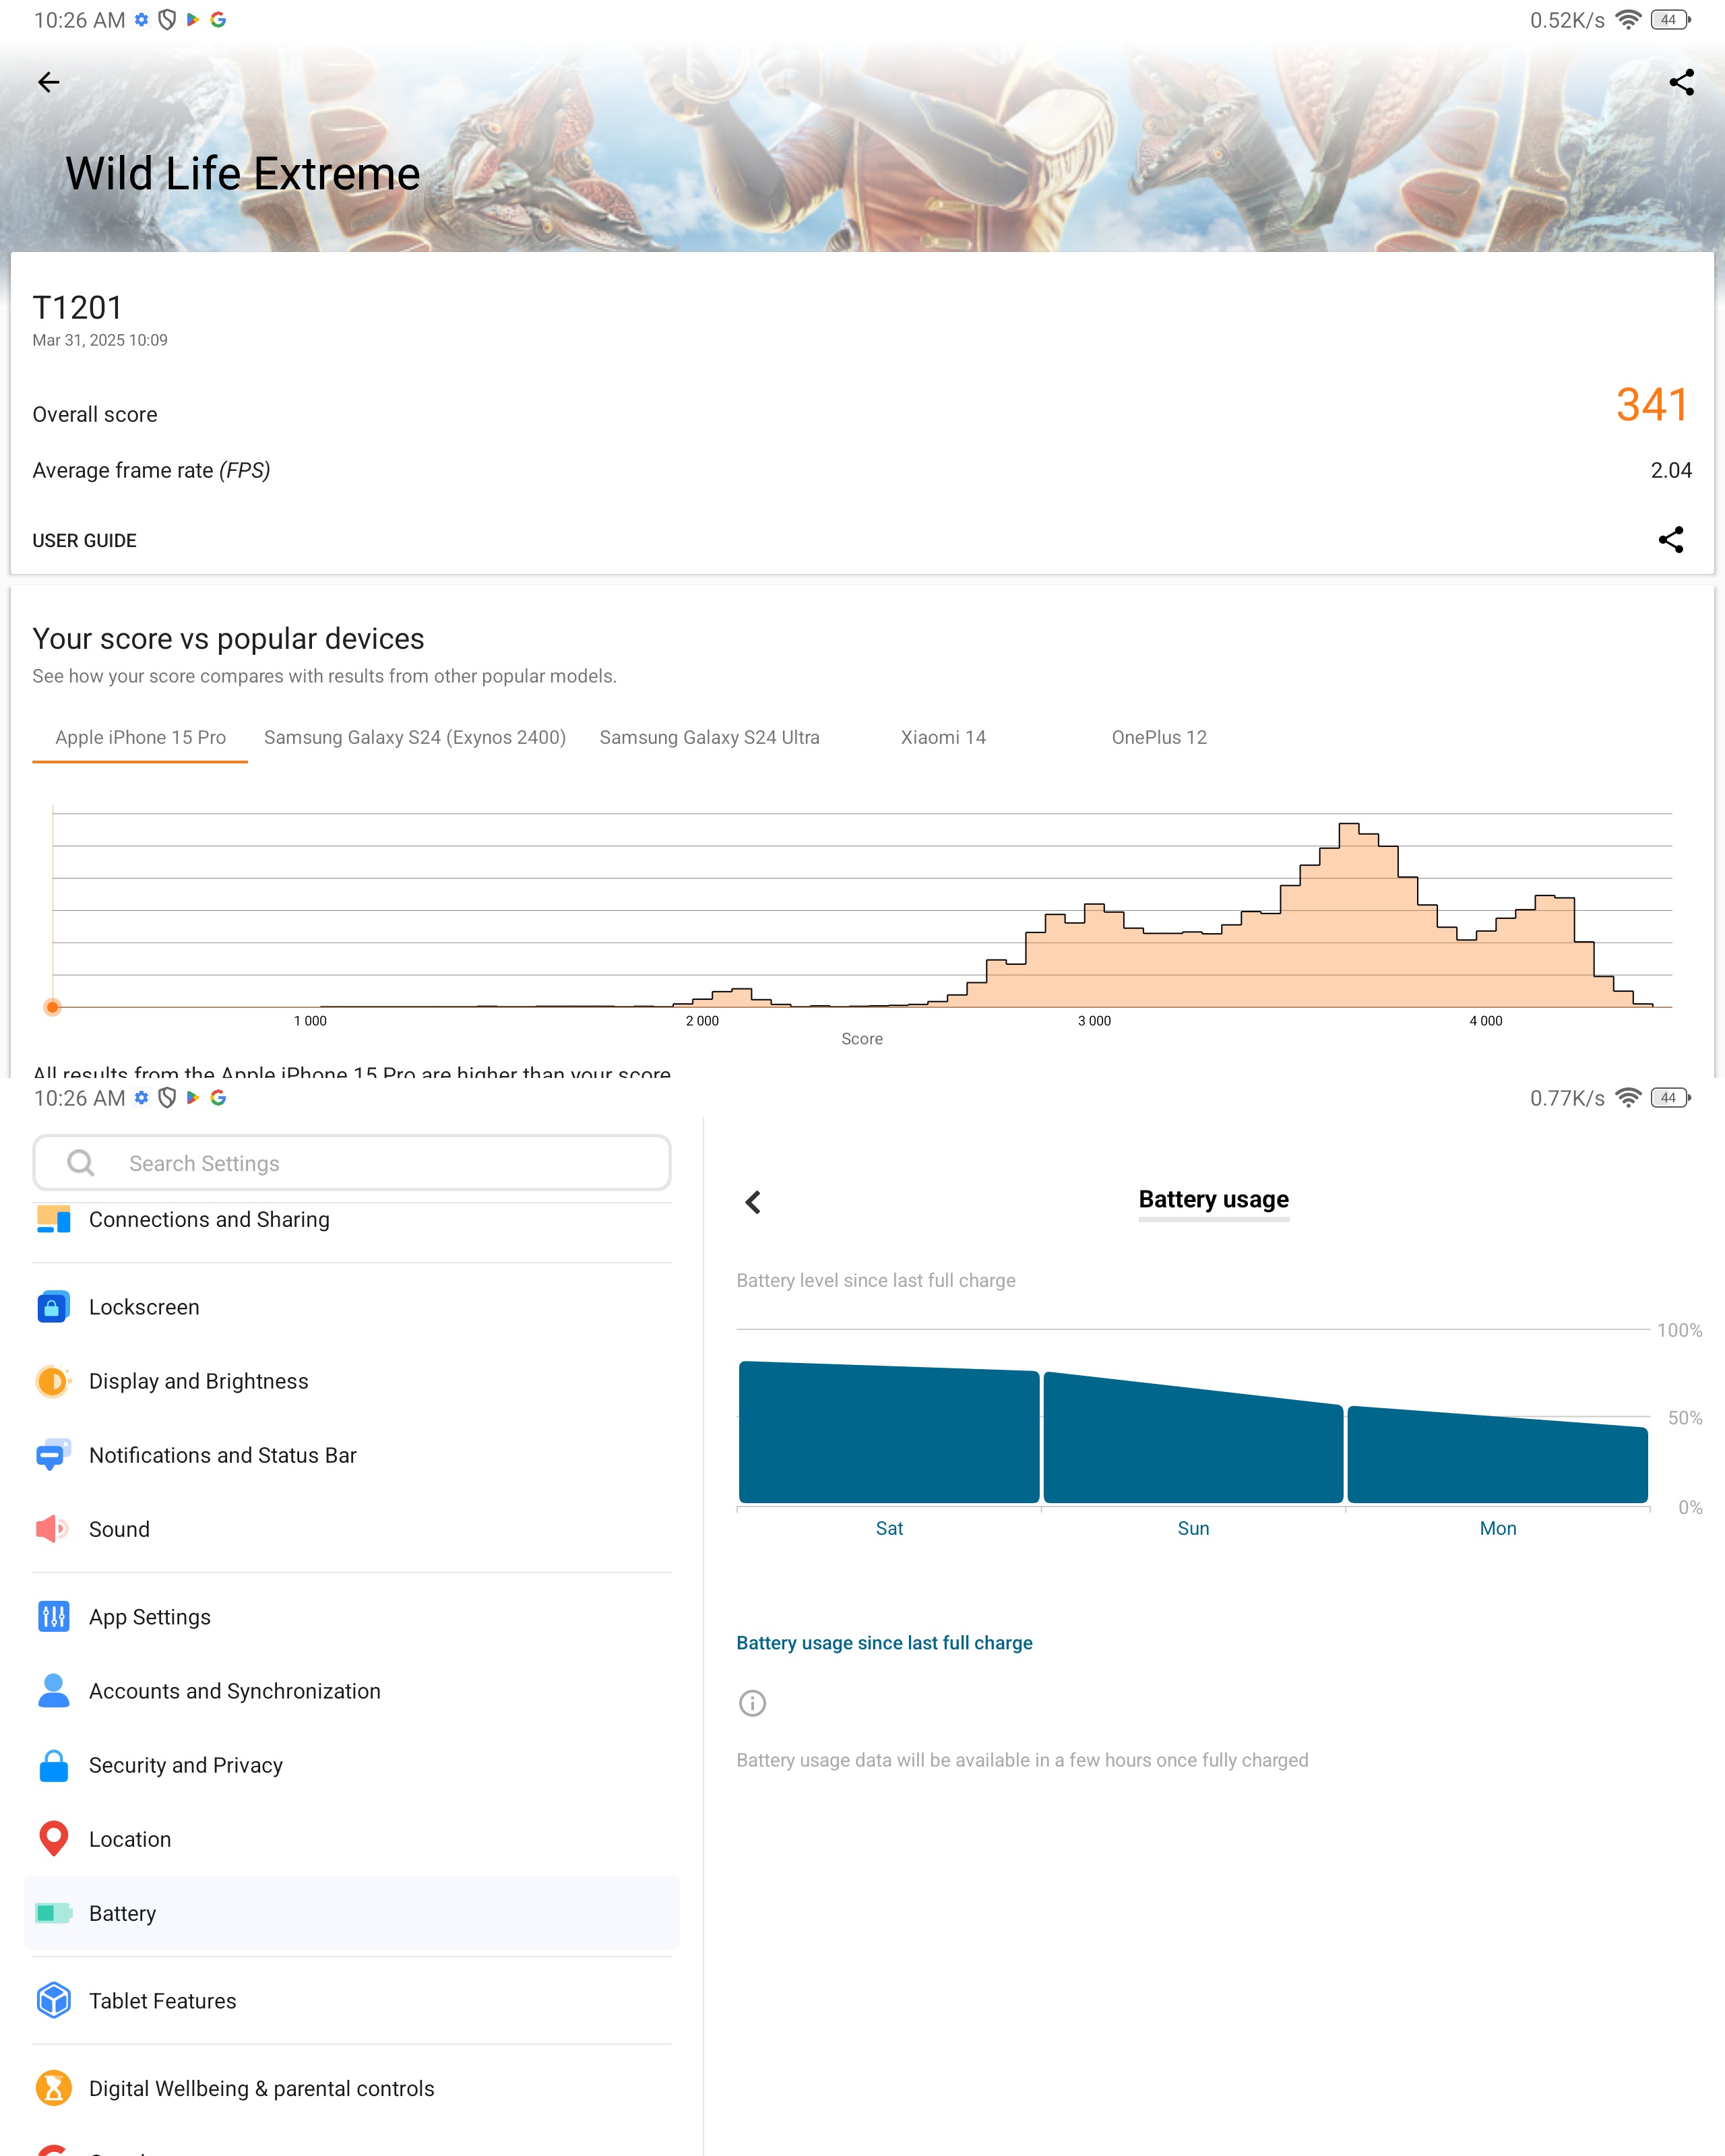
Task: Open Location settings
Action: [352, 1839]
